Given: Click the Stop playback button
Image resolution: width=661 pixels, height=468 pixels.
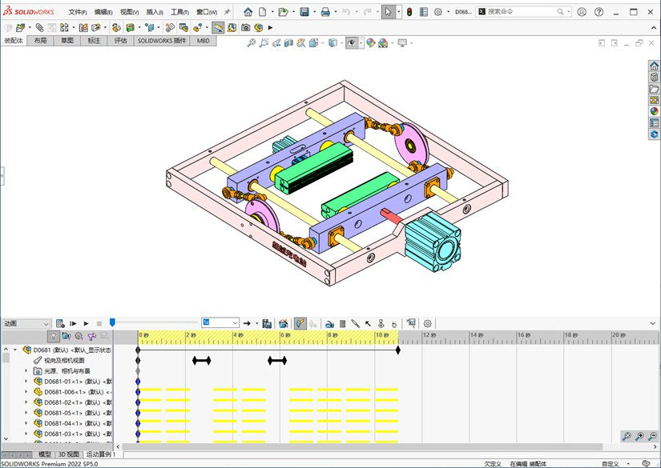Looking at the screenshot, I should (x=99, y=323).
